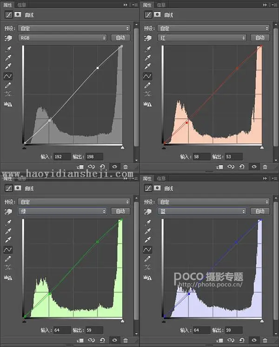The width and height of the screenshot is (279, 347).
Task: Select white point eyedropper in 红 curves panel
Action: coord(147,66)
